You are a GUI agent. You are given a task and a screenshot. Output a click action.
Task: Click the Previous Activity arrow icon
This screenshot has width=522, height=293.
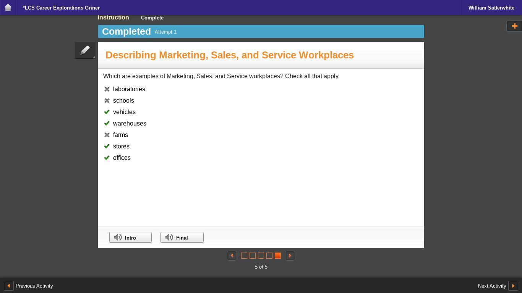pos(8,286)
